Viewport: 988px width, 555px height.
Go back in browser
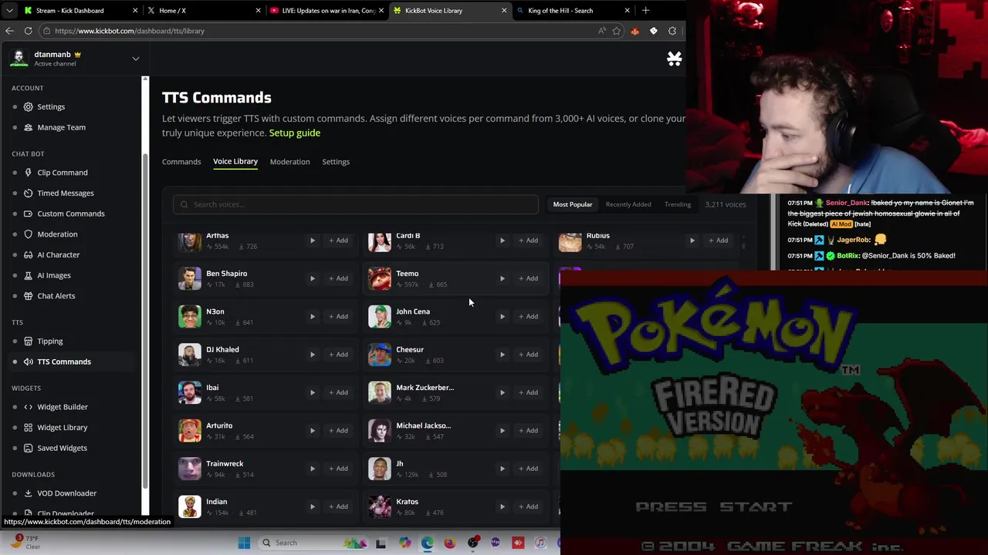coord(9,31)
